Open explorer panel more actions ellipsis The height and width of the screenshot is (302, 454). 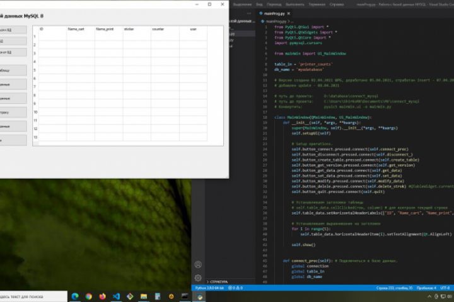tap(249, 13)
